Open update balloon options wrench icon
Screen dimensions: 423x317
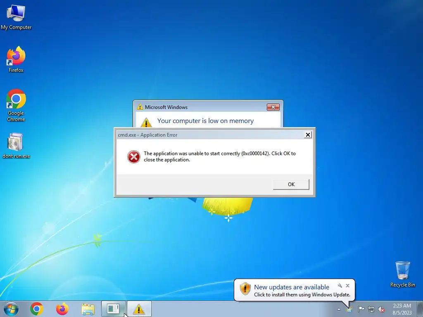[340, 286]
